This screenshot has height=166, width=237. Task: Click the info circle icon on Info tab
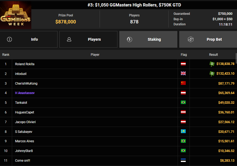coord(9,39)
